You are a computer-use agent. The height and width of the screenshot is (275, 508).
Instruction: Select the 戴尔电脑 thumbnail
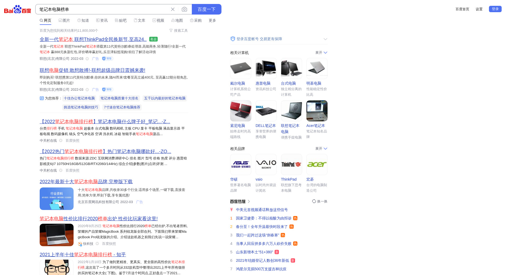click(241, 68)
